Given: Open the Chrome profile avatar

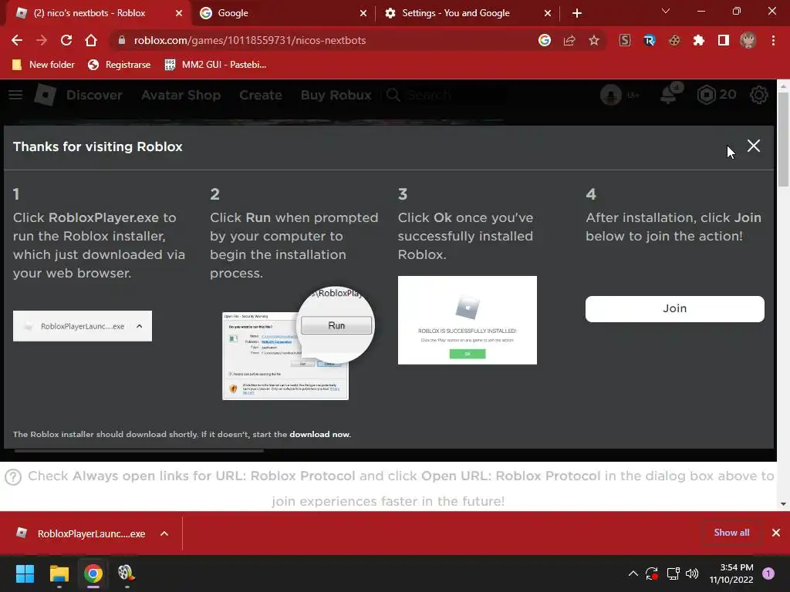Looking at the screenshot, I should pos(748,40).
